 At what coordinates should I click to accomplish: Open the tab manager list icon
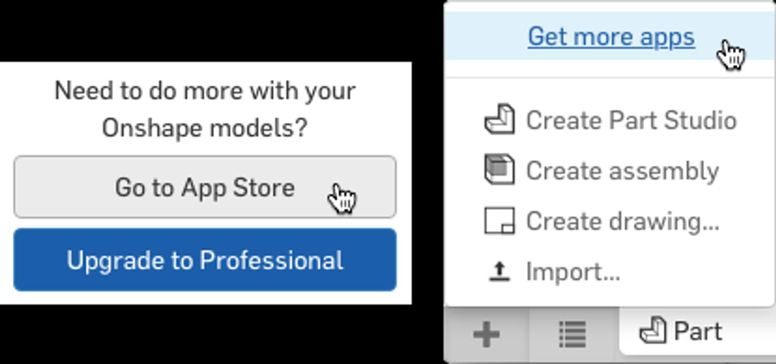coord(573,334)
